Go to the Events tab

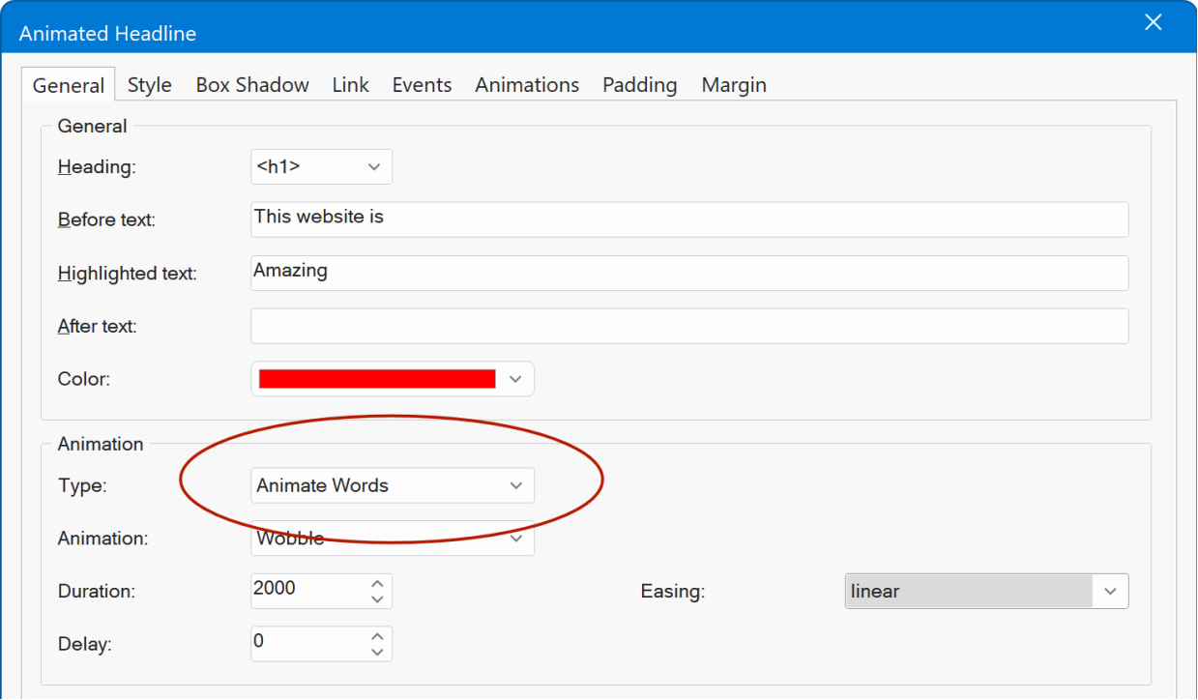point(422,85)
